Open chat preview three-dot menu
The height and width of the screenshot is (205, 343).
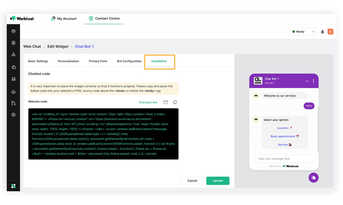[313, 81]
